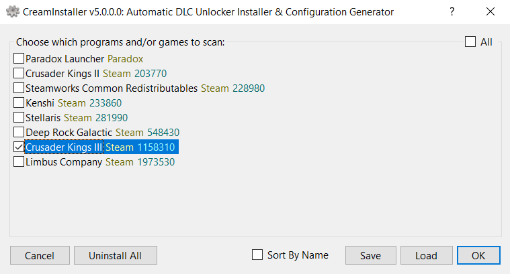Click the help question mark button
510x274 pixels.
451,11
